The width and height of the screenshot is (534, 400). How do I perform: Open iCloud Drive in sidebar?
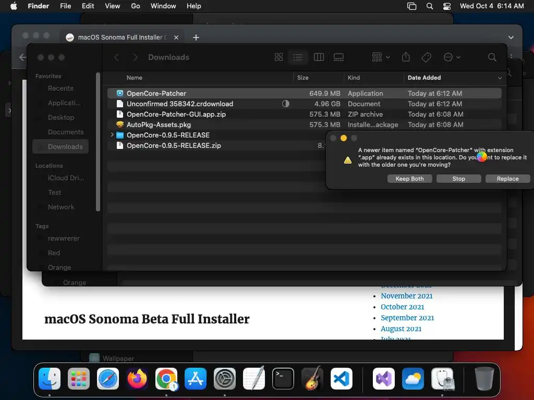(x=66, y=178)
